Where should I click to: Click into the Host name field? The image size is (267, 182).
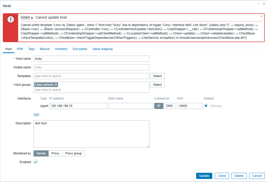(x=91, y=59)
